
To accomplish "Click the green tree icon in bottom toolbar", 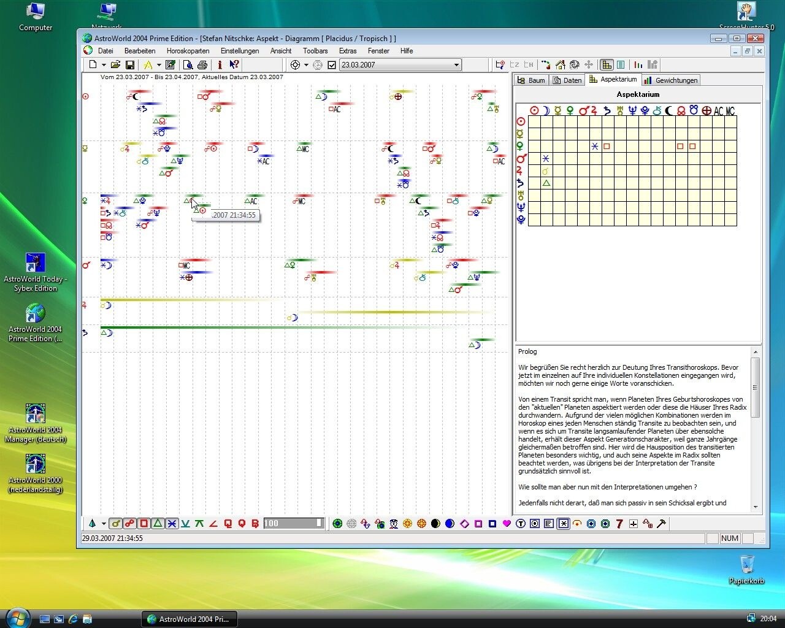I will pyautogui.click(x=92, y=523).
